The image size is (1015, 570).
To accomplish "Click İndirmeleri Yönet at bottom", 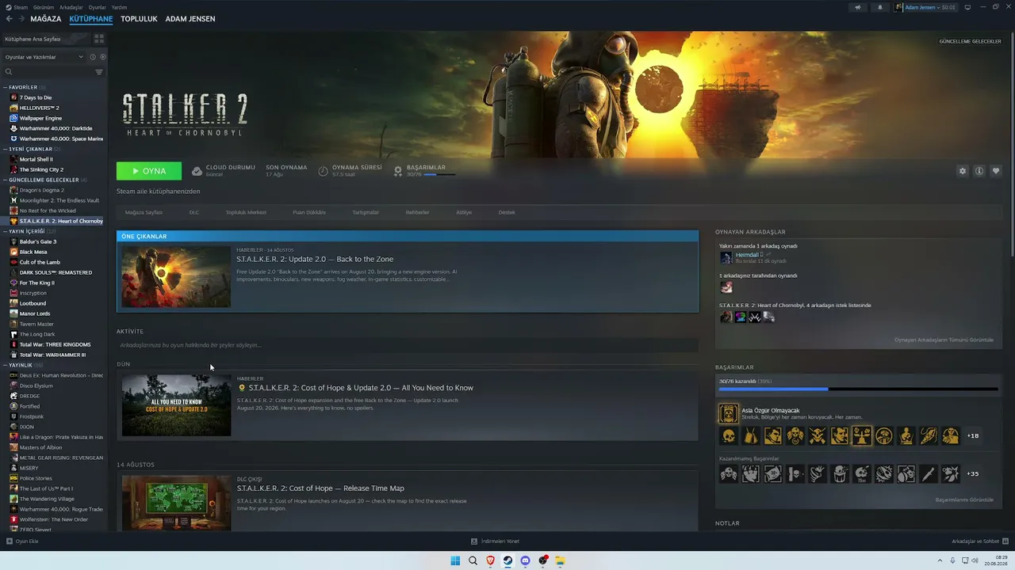I will click(x=495, y=541).
